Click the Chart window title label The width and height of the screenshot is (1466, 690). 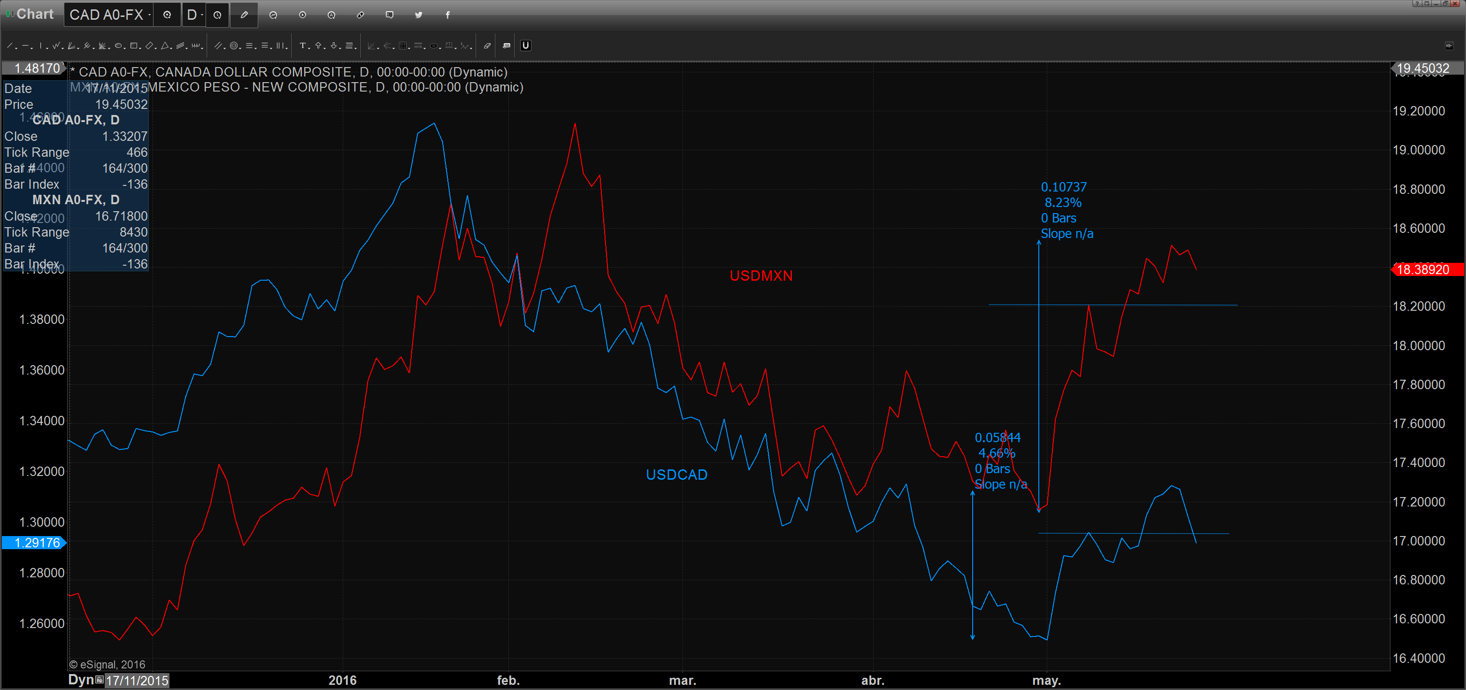[x=35, y=14]
